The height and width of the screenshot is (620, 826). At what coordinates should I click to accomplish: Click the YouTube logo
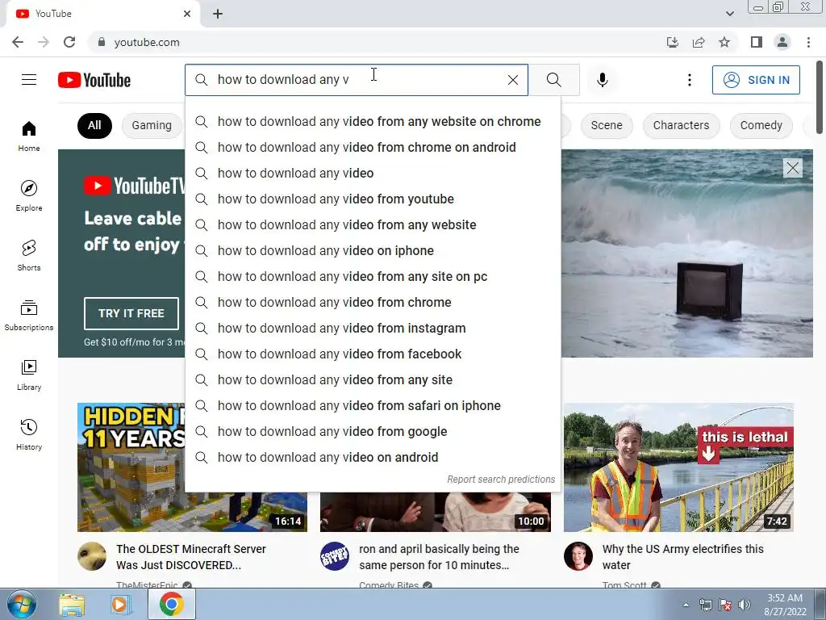[94, 80]
